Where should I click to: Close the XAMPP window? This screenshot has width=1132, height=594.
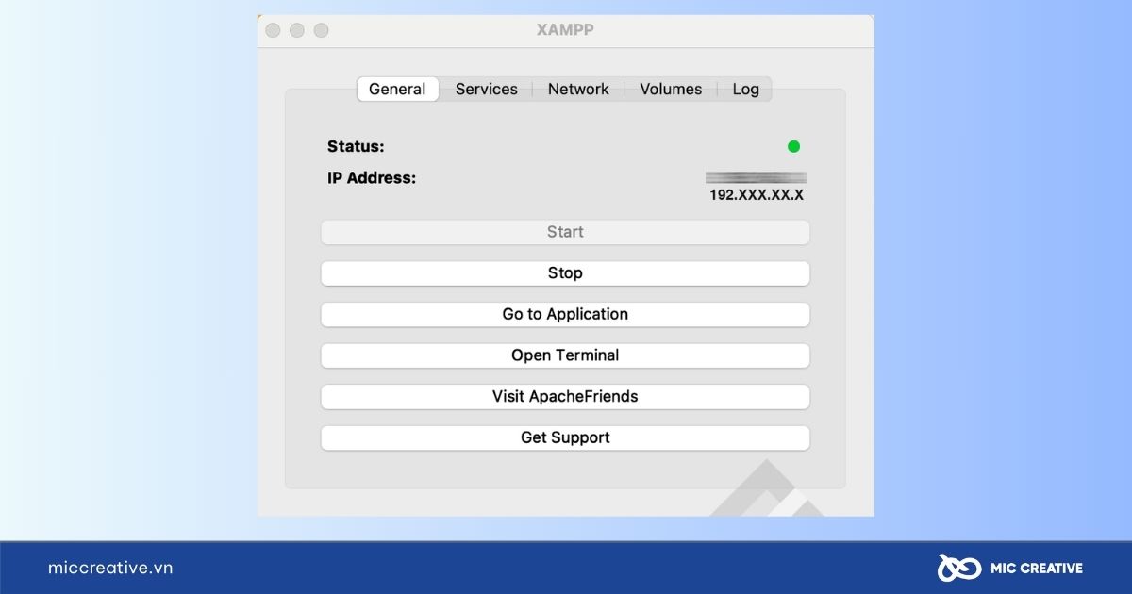273,30
